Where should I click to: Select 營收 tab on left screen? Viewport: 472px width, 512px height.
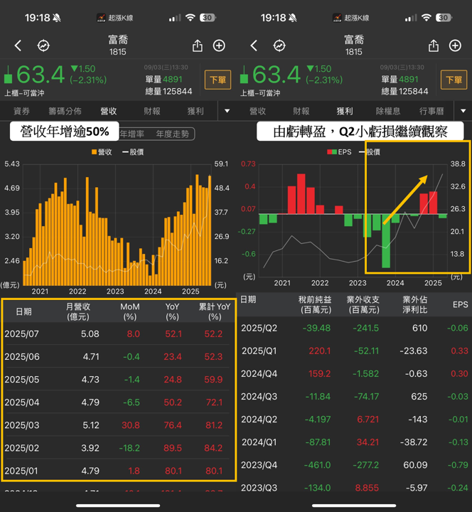109,111
